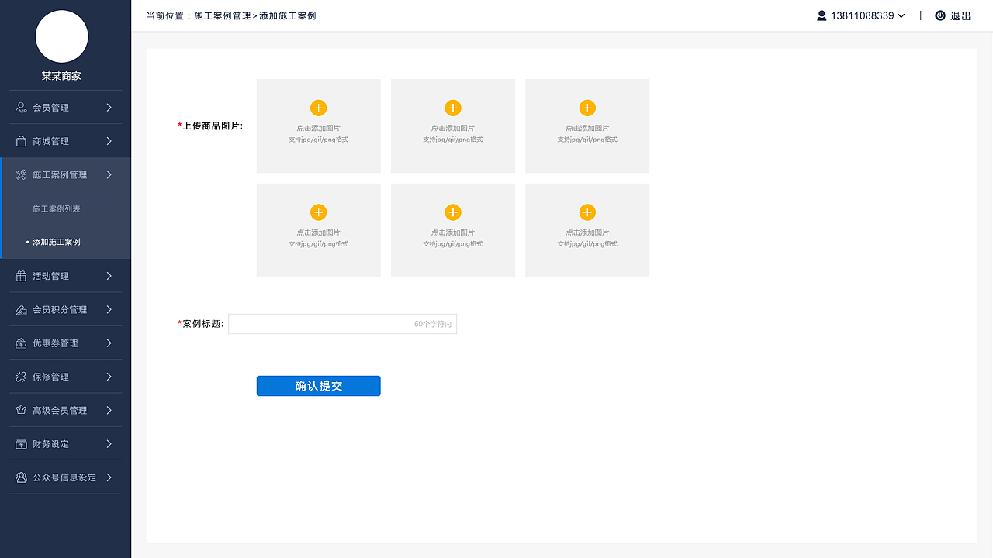Click the plus icon in top right upload box
The height and width of the screenshot is (558, 993).
tap(587, 108)
